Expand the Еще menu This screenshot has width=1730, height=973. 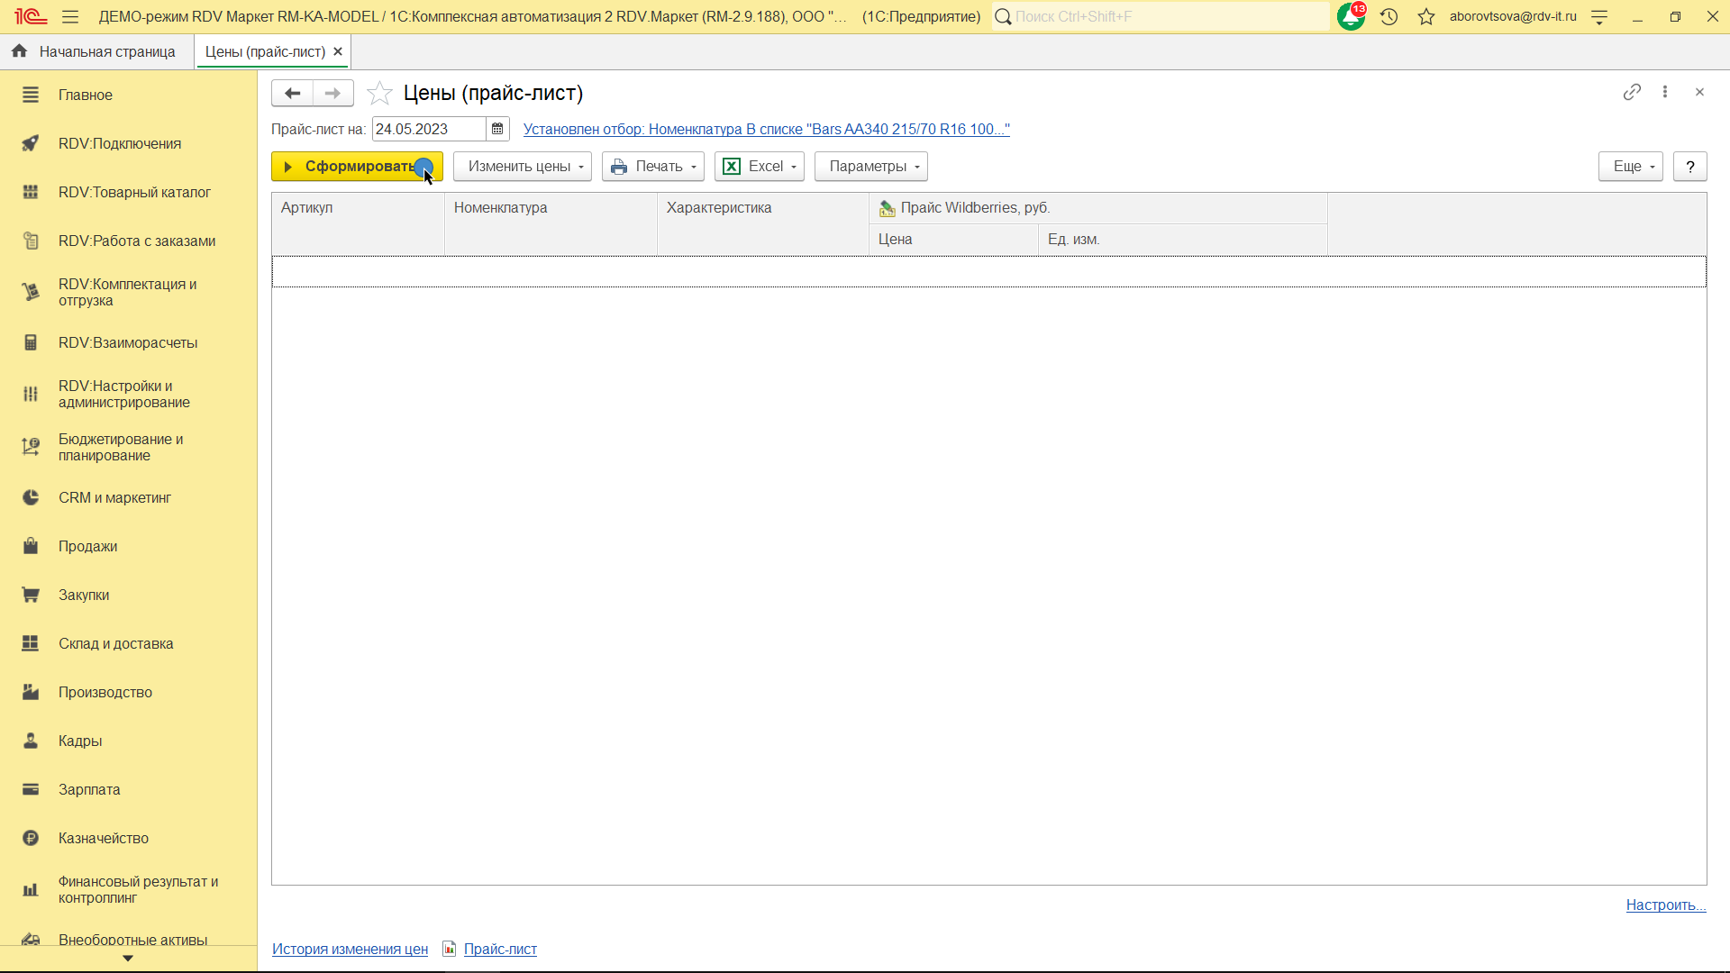click(x=1631, y=167)
